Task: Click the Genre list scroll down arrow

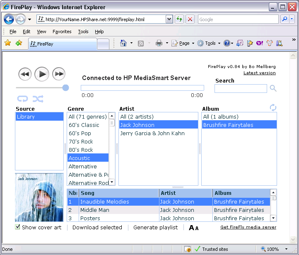Action: click(x=112, y=182)
